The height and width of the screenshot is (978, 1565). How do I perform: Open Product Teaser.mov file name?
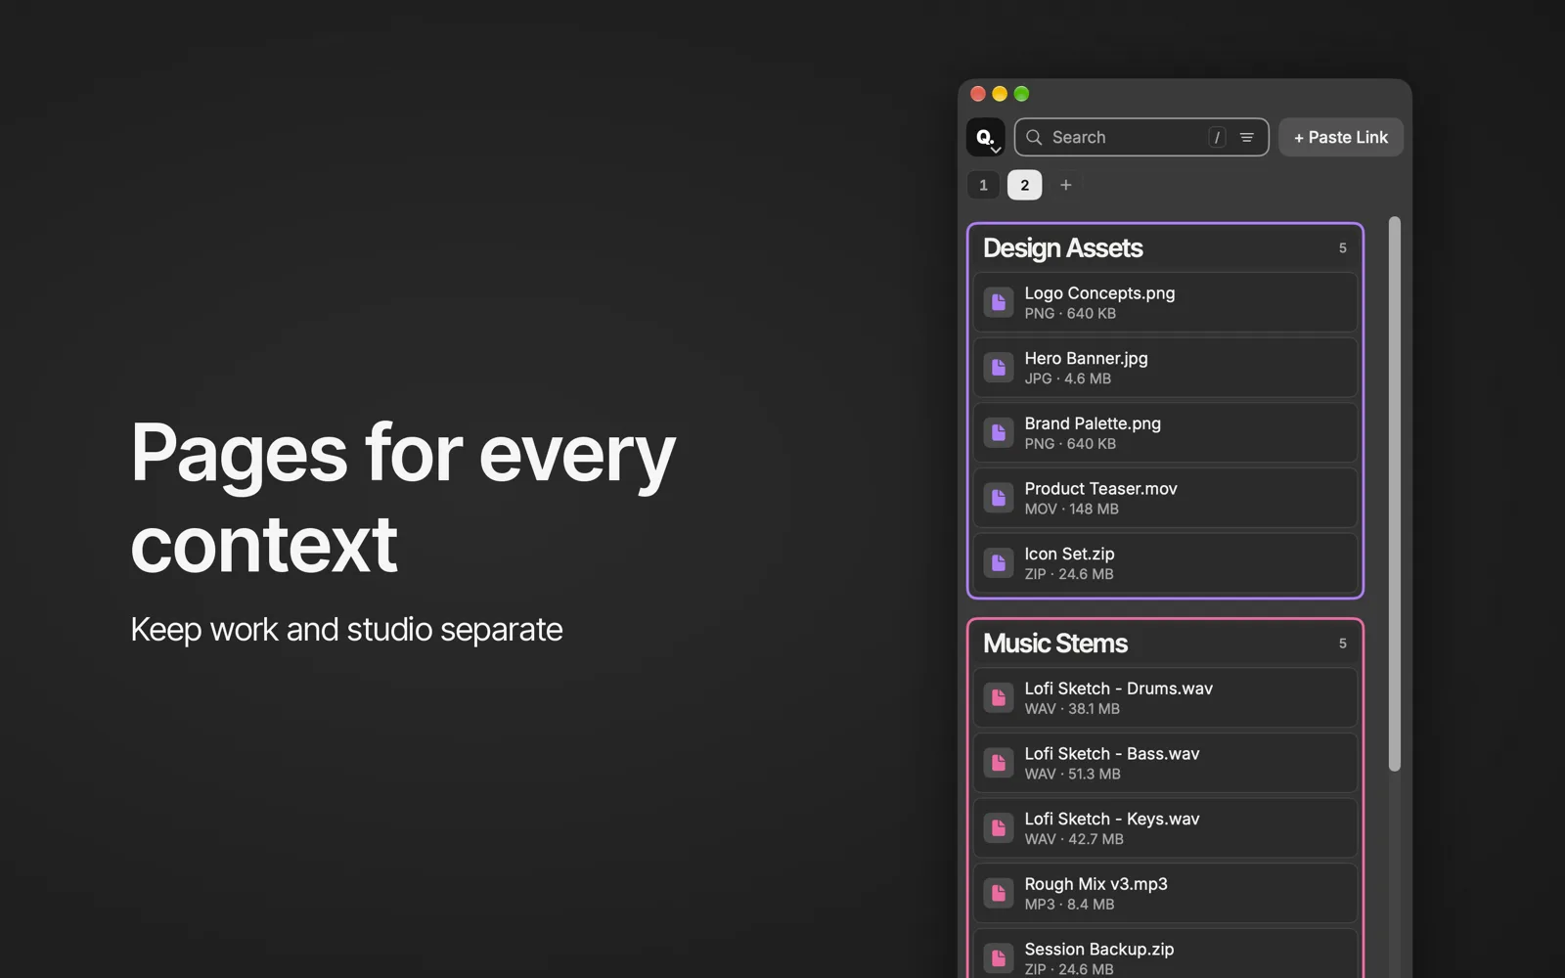[x=1100, y=488]
